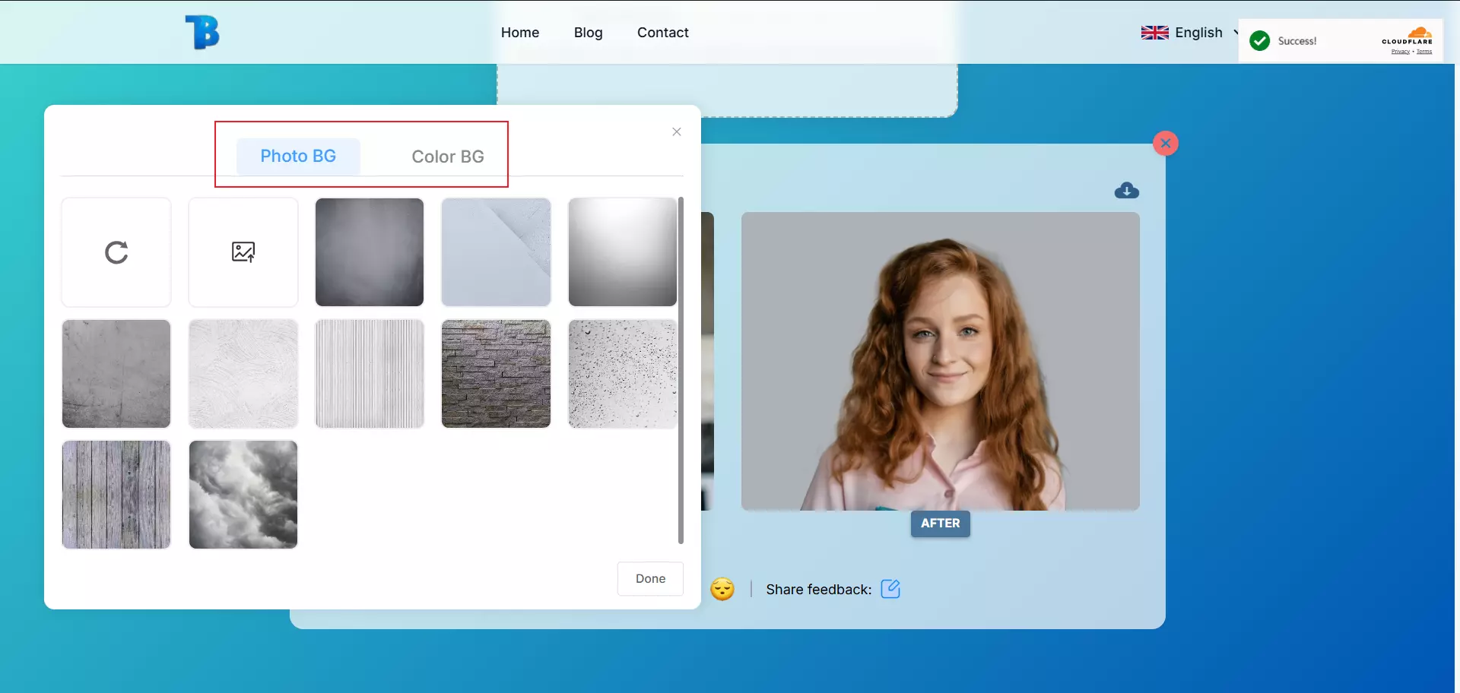
Task: Select the light blue folded paper background
Action: coord(497,252)
